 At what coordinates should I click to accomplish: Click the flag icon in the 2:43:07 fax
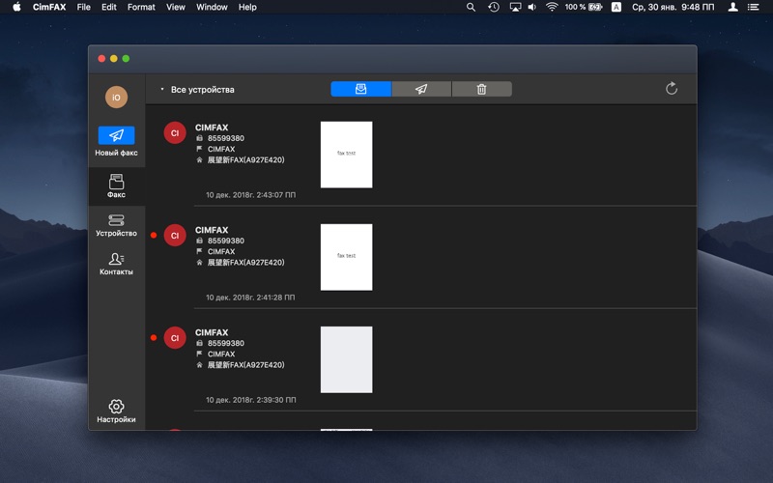click(x=199, y=149)
